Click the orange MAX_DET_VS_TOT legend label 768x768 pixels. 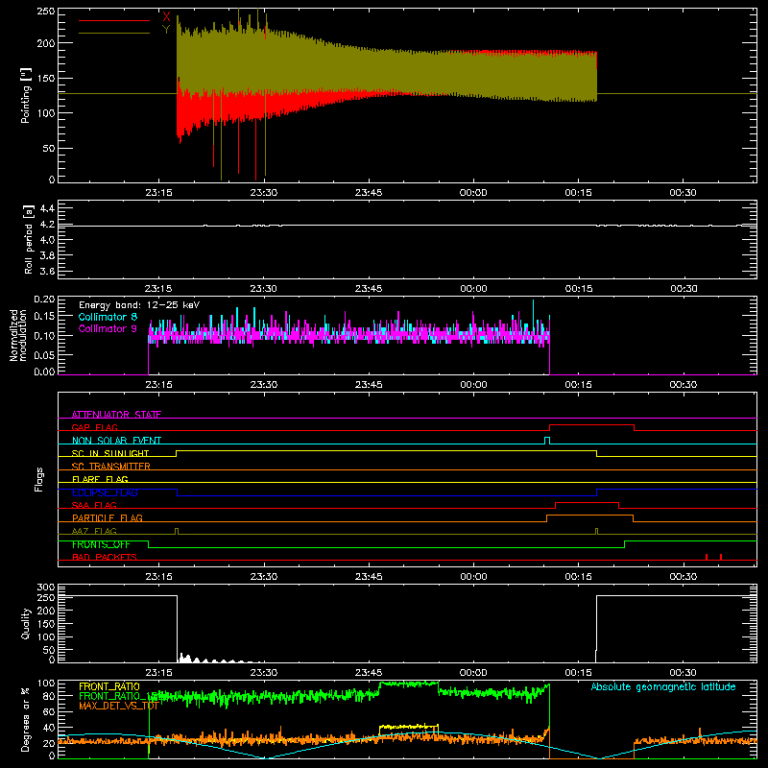tap(118, 706)
